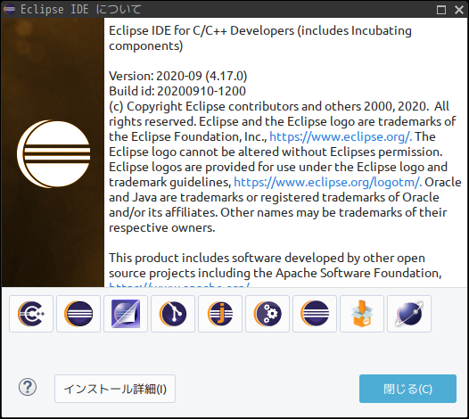This screenshot has height=419, width=469.
Task: Follow the https://www.eclipse.org/ link
Action: [x=341, y=136]
